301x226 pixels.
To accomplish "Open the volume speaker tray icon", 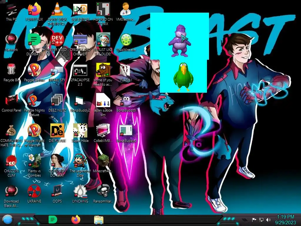I will [268, 220].
